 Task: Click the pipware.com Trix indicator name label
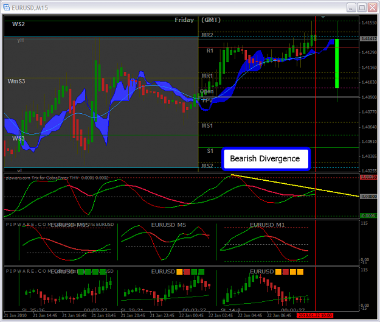coord(57,178)
